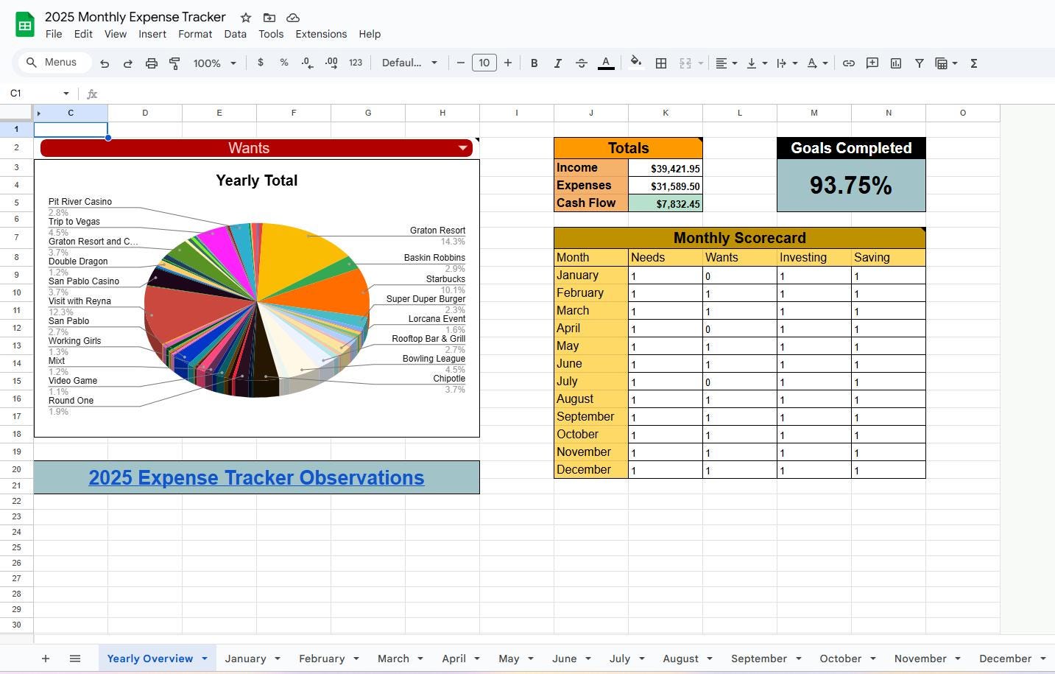Select the Goals Completed 93.75% cell

tap(851, 185)
